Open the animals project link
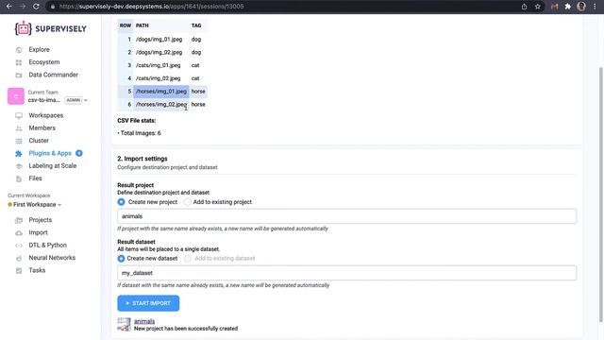This screenshot has height=340, width=604. tap(144, 321)
